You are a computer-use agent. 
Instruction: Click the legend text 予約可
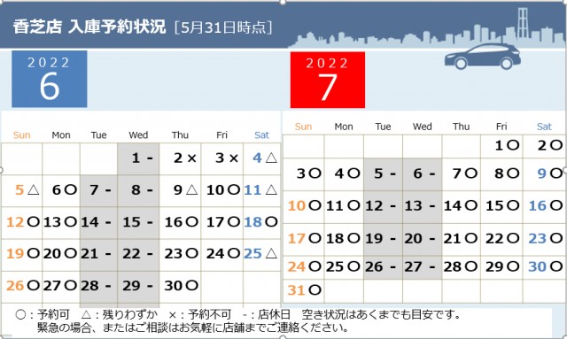pyautogui.click(x=53, y=314)
